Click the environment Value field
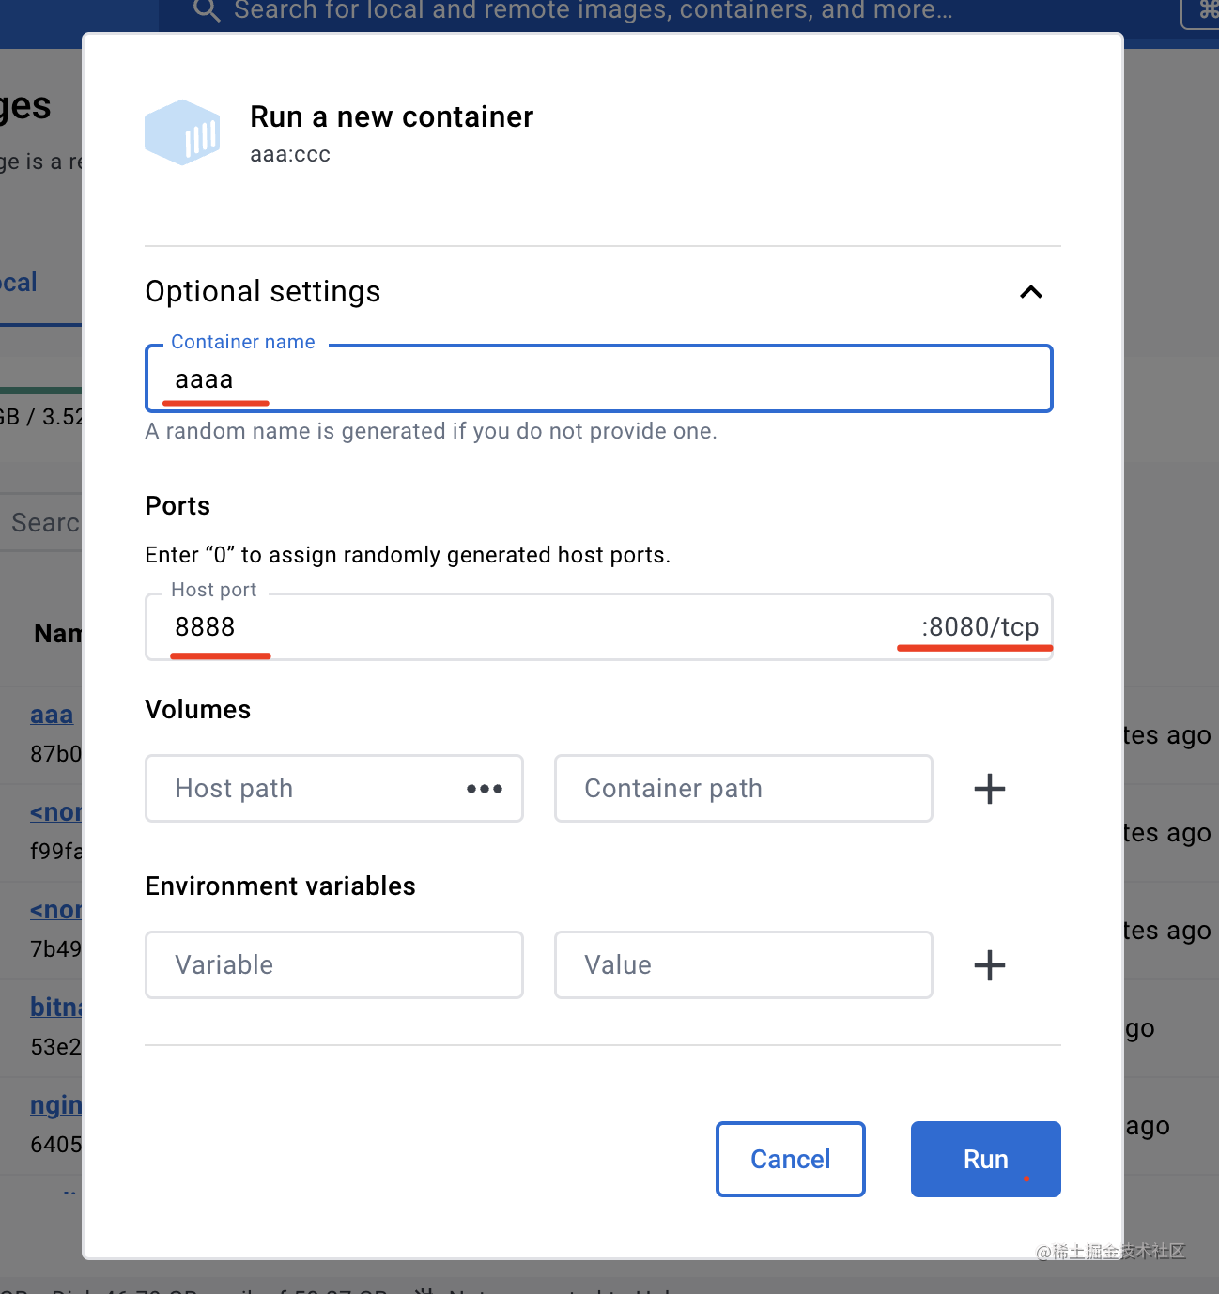1219x1294 pixels. pyautogui.click(x=743, y=965)
